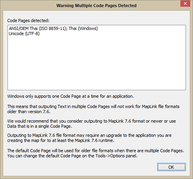
Task: Click the line starting 'We would recommend that you'
Action: (x=91, y=121)
